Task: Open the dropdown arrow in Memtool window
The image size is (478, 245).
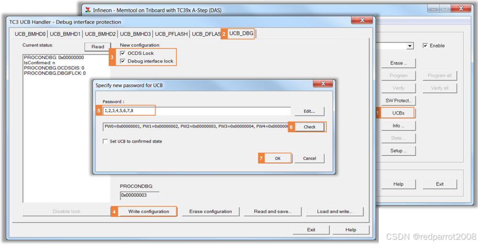Action: 410,46
